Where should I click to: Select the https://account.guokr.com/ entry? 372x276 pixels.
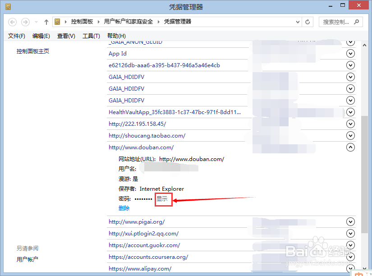coord(144,245)
